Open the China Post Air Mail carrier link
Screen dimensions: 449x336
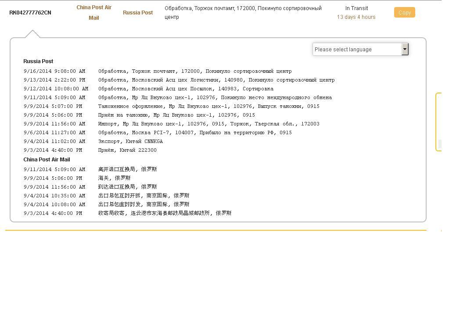click(94, 13)
